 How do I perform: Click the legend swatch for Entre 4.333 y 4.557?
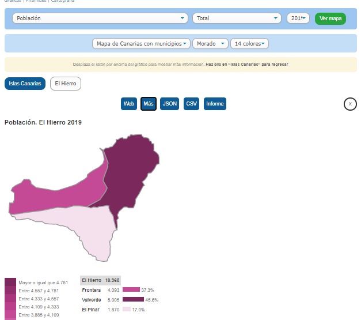coord(10,298)
